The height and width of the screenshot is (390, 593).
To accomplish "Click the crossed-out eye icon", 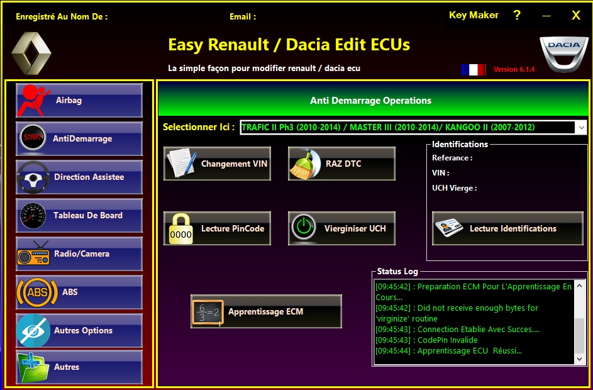I will [x=33, y=331].
